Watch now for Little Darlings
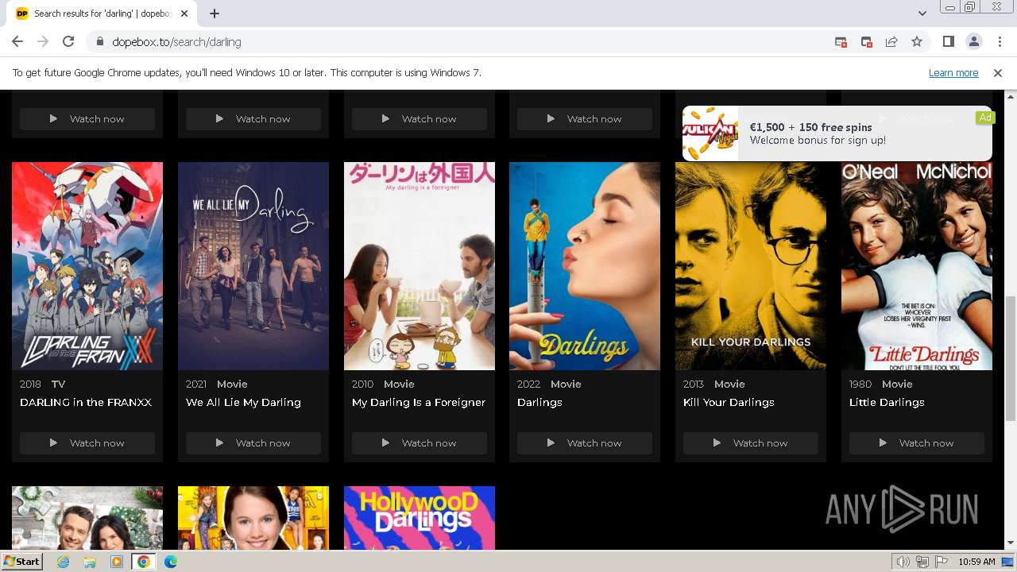 click(917, 443)
